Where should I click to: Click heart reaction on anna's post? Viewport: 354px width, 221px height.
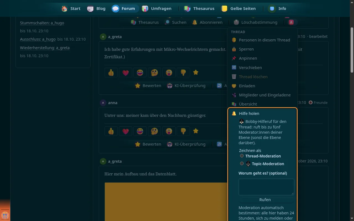[126, 131]
